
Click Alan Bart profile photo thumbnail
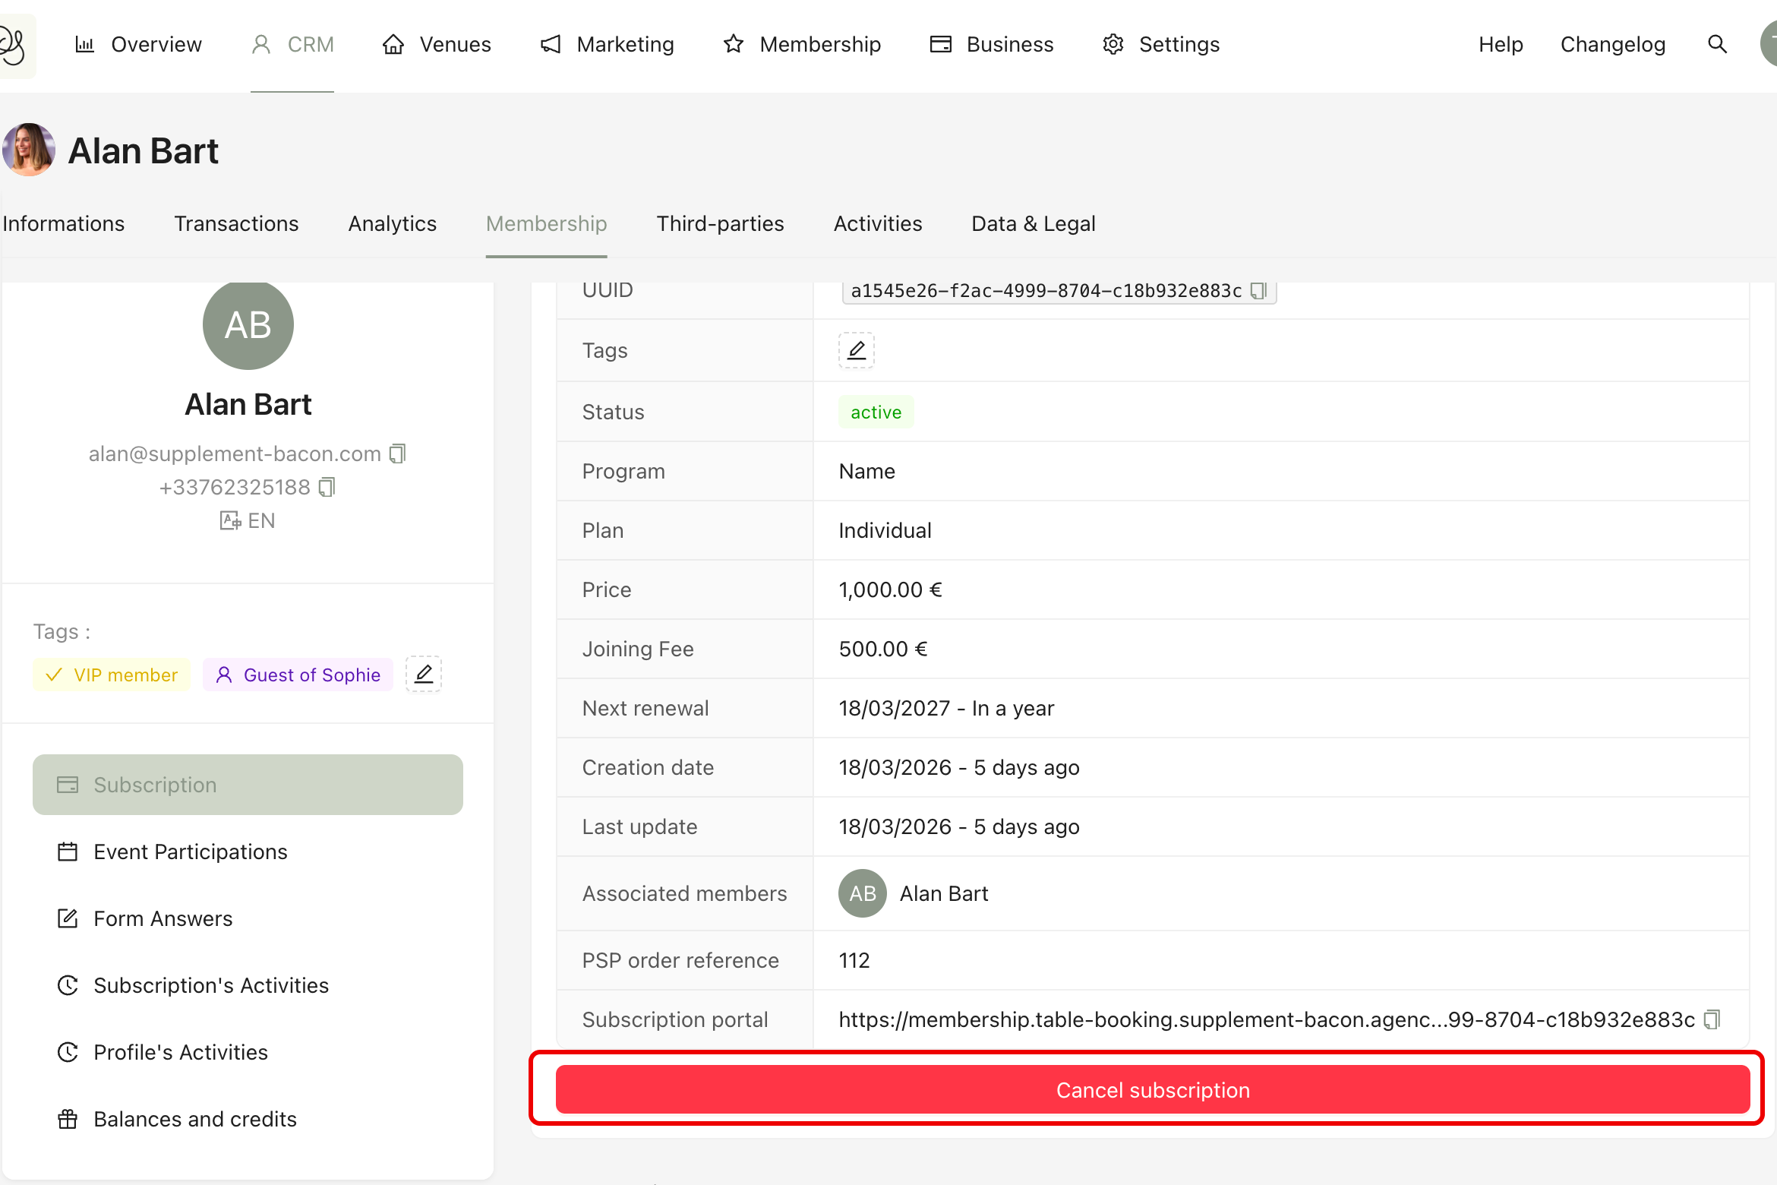(x=29, y=150)
